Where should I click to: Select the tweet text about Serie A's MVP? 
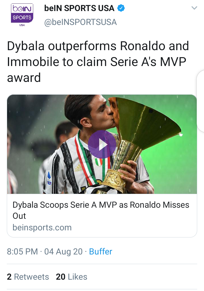click(98, 61)
